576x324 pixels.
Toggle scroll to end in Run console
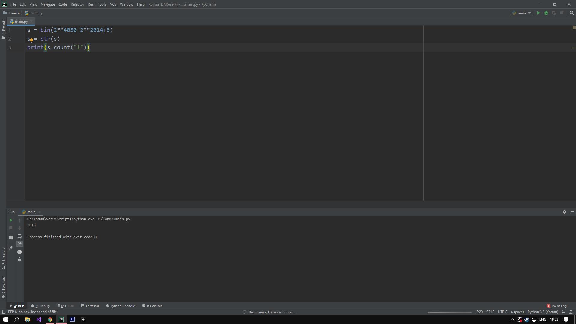[x=19, y=244]
